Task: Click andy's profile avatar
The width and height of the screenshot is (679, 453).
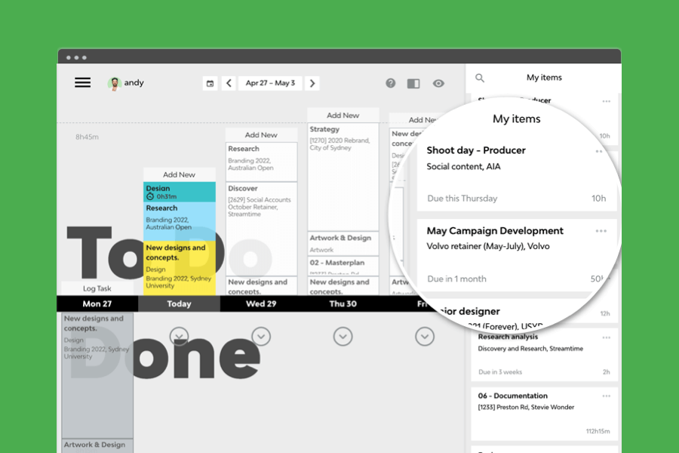Action: [x=115, y=83]
